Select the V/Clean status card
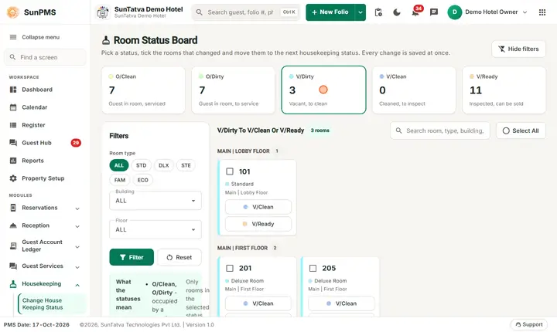Image resolution: width=557 pixels, height=332 pixels. click(414, 90)
